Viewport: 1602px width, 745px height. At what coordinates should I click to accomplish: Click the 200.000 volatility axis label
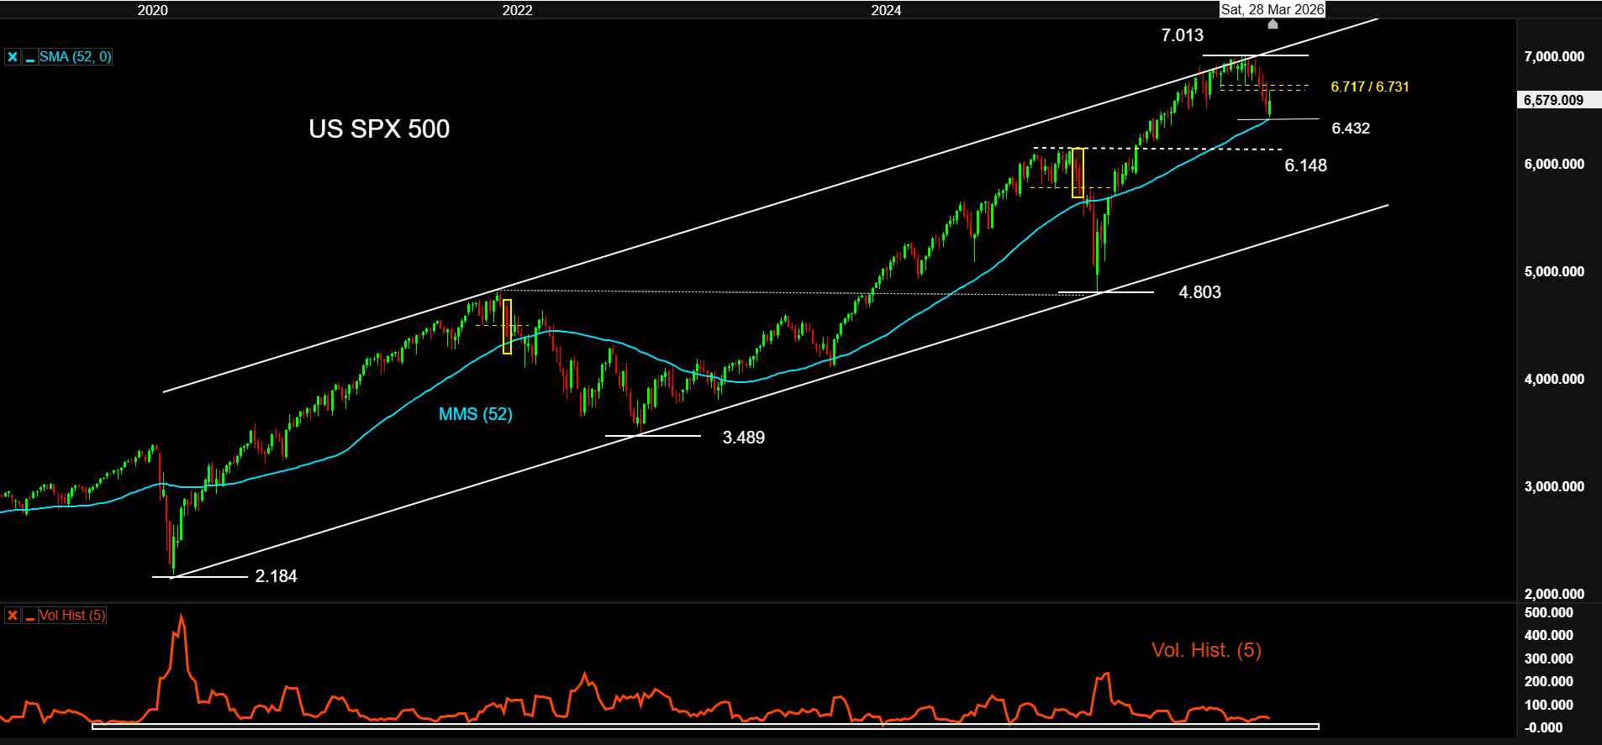click(x=1548, y=681)
